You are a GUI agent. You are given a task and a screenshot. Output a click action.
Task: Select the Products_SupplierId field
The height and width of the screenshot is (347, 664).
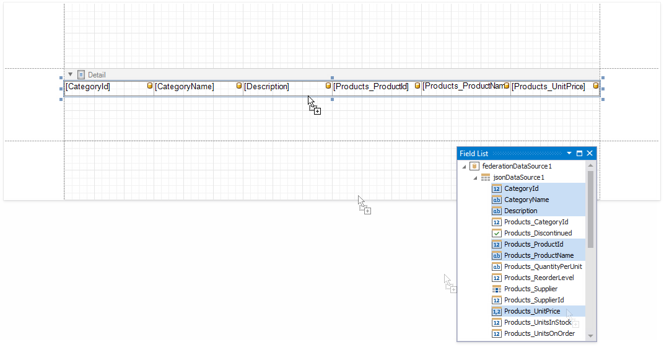point(533,300)
